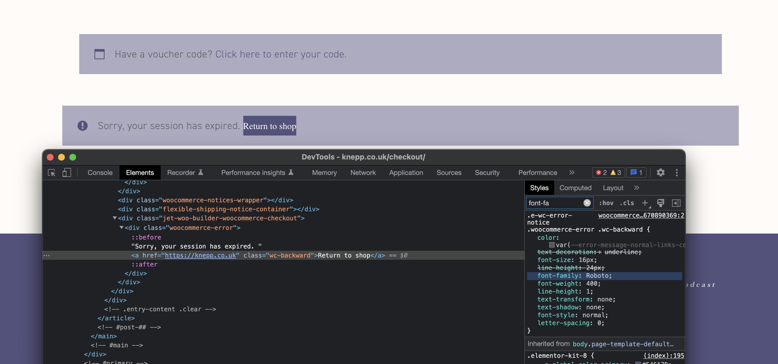Image resolution: width=778 pixels, height=364 pixels.
Task: Open DevTools Settings gear
Action: (660, 173)
